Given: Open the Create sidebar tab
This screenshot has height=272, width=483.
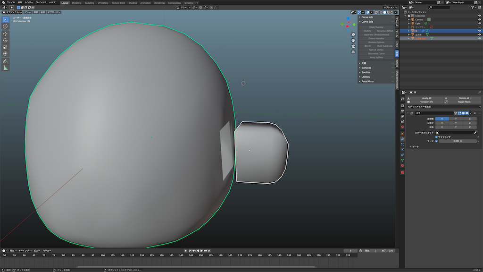Looking at the screenshot, I should (397, 63).
